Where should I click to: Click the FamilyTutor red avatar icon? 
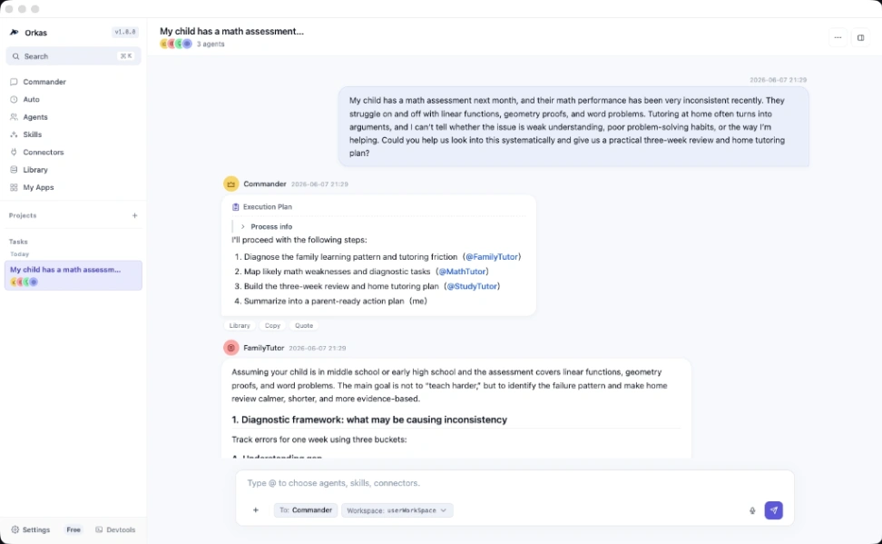(x=231, y=348)
